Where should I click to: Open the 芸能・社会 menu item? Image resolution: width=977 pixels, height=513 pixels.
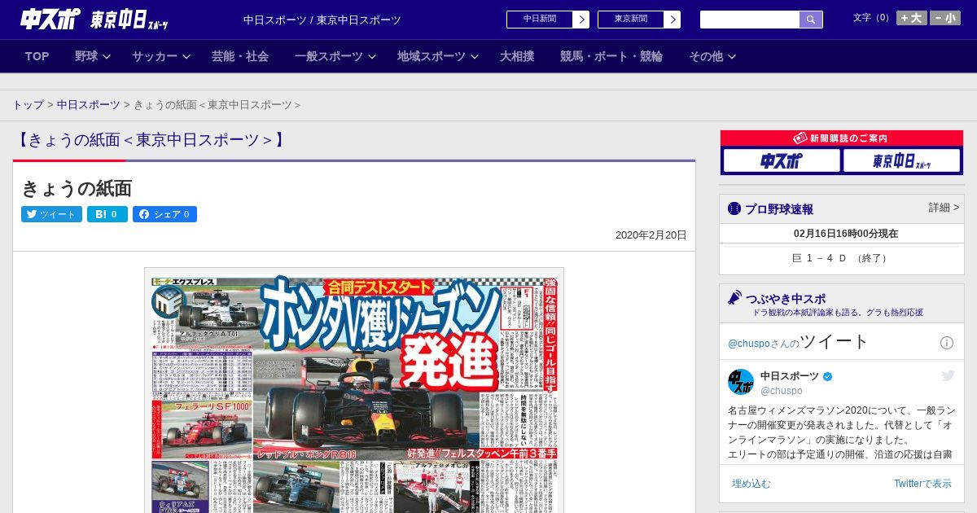tap(240, 56)
